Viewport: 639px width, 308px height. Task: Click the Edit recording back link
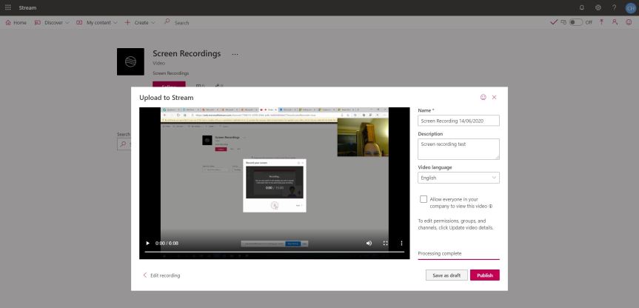click(x=161, y=275)
